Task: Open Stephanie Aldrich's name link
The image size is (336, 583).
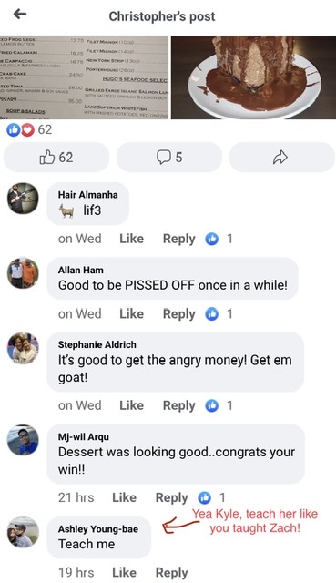Action: click(x=97, y=344)
